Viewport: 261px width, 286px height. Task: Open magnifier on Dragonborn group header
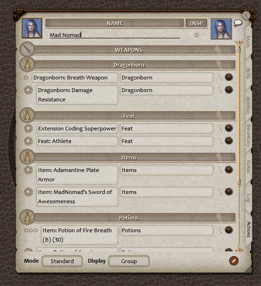click(x=219, y=65)
